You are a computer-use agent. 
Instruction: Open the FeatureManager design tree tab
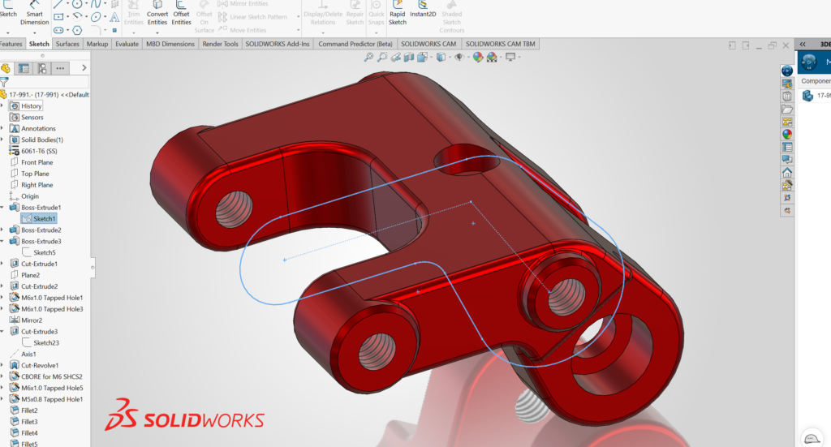point(6,68)
